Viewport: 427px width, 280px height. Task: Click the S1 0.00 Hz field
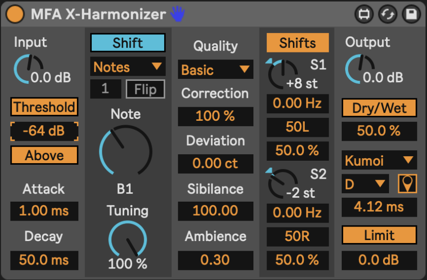click(298, 104)
